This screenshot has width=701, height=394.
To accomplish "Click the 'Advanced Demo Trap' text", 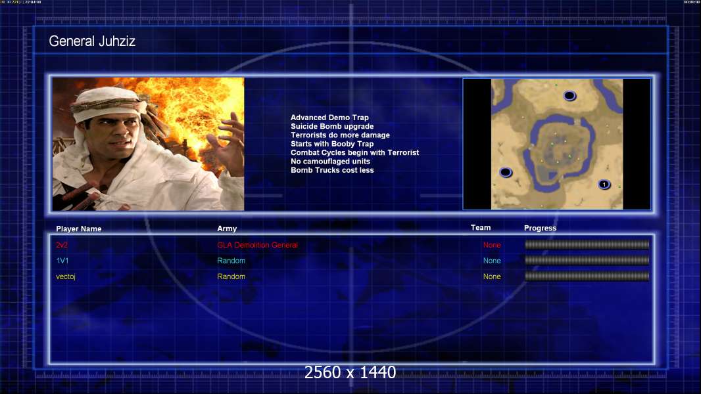I will point(329,118).
